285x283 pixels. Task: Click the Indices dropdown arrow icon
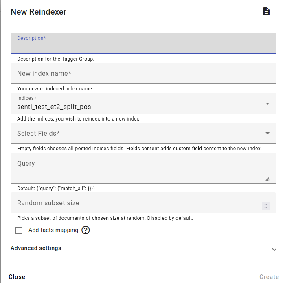point(267,103)
